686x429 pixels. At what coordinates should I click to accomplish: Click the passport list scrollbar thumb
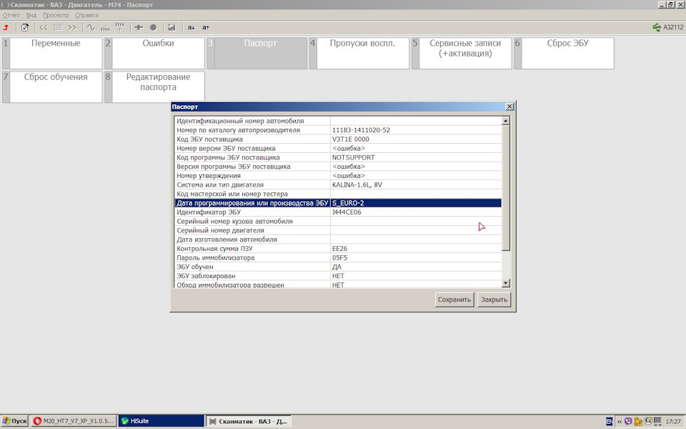(506, 188)
